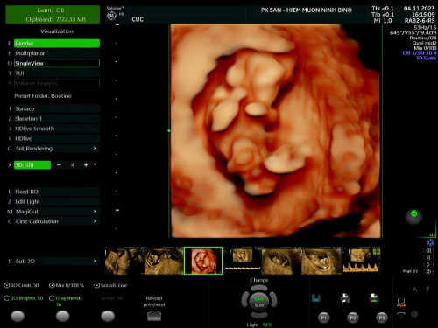Click the GE logo icon

pos(111,16)
